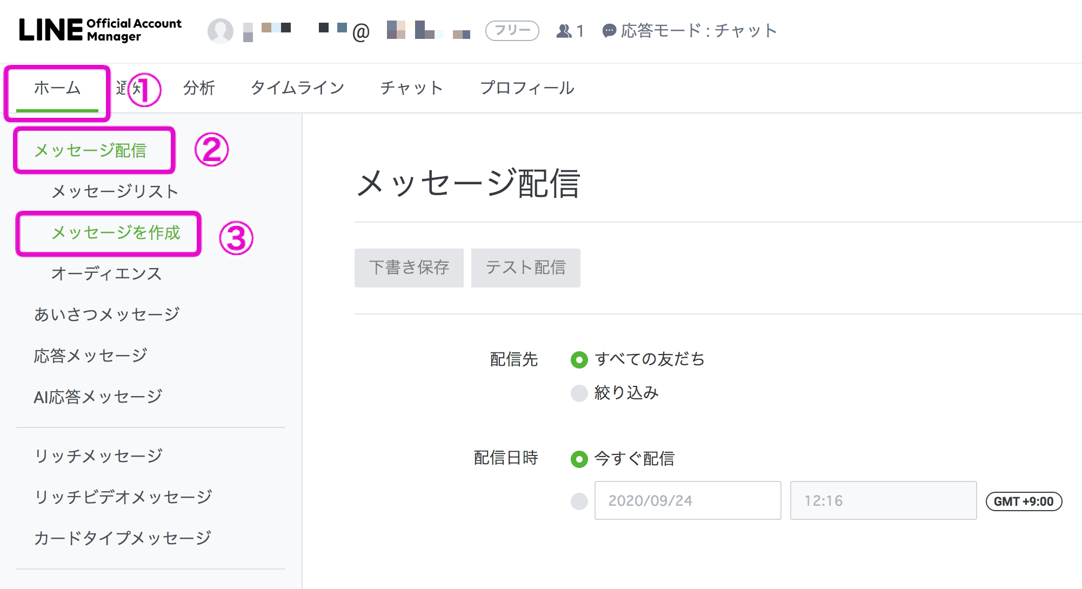Screen dimensions: 1082x589
Task: Select the すべての友だち radio option
Action: coord(579,360)
